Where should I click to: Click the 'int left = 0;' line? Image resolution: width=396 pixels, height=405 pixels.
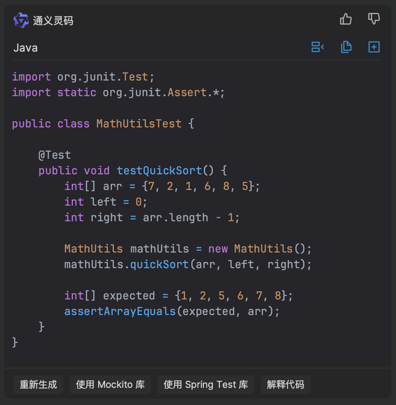tap(106, 202)
